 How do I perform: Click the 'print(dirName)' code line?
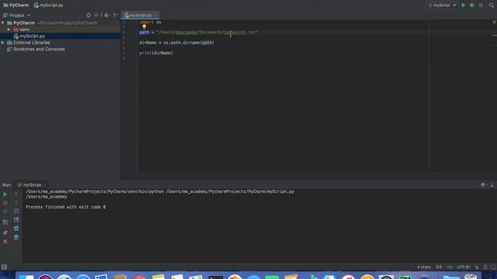point(156,53)
